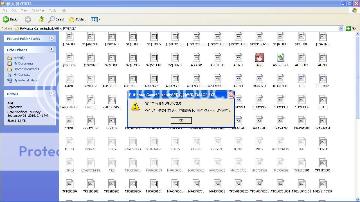The height and width of the screenshot is (202, 360).
Task: Click the Forward navigation arrow
Action: (x=28, y=19)
